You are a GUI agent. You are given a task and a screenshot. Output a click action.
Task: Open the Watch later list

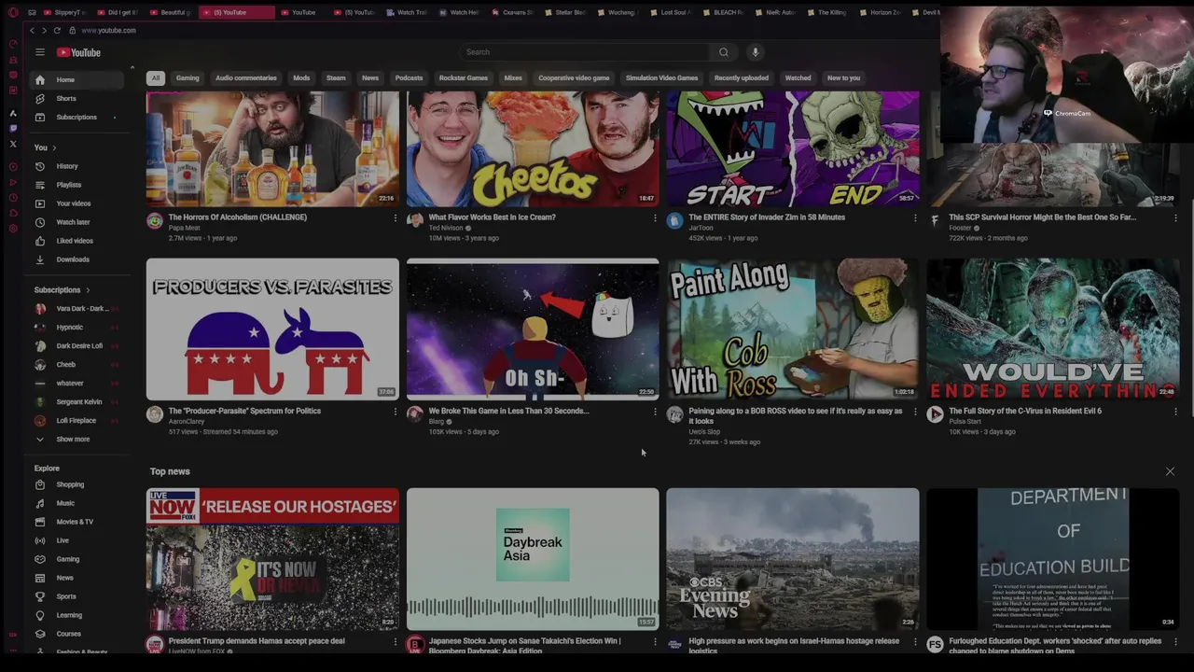(x=75, y=222)
